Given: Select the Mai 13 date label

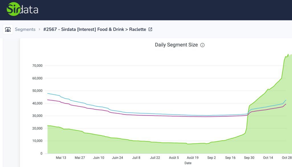Looking at the screenshot, I should coord(61,158).
